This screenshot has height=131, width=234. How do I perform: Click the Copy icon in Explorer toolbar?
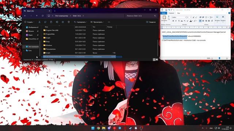tap(45, 22)
